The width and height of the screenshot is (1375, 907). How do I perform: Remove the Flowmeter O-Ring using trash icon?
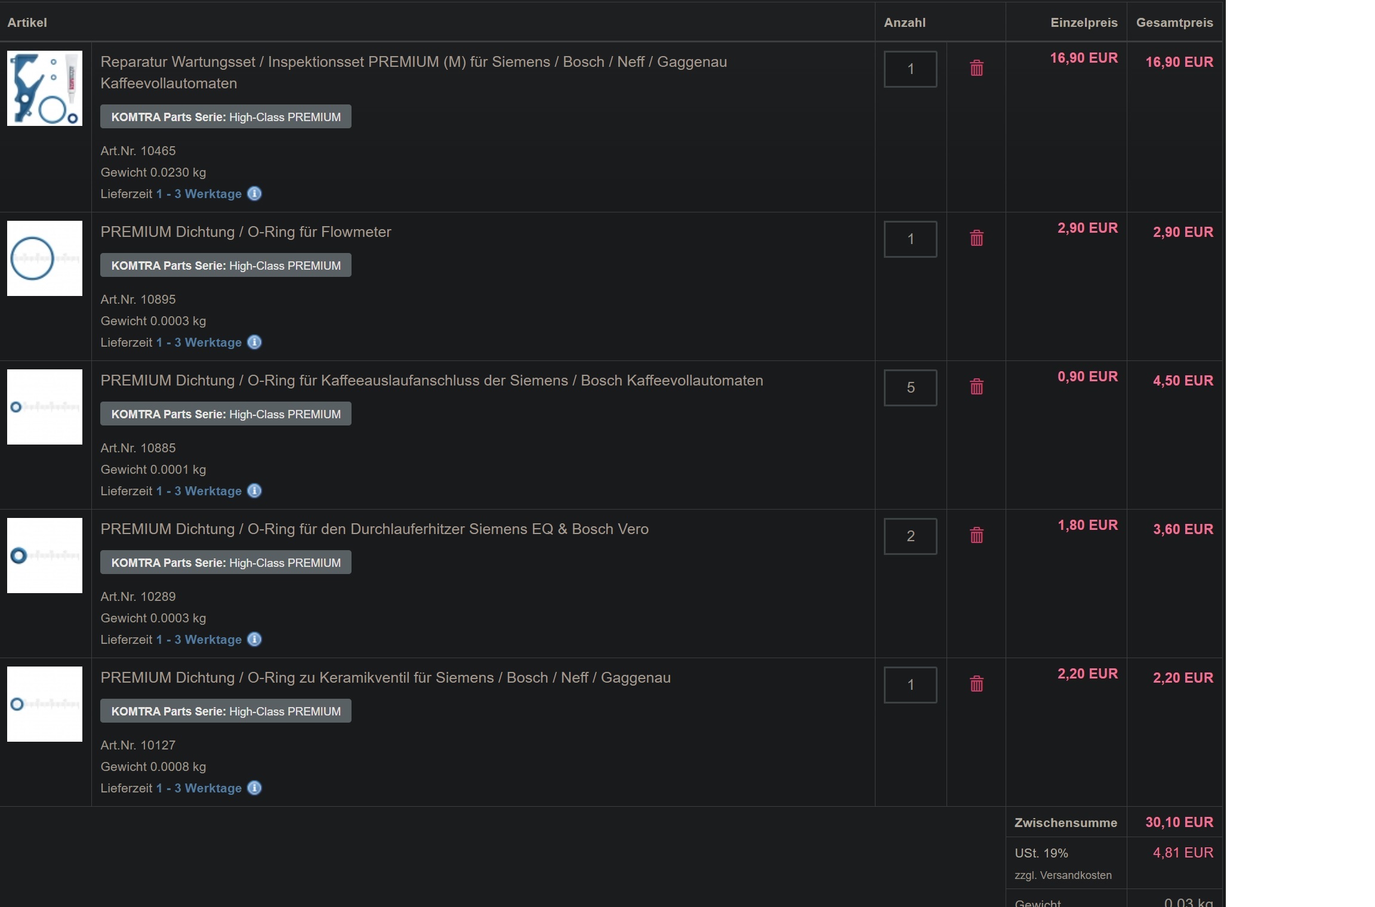click(976, 238)
